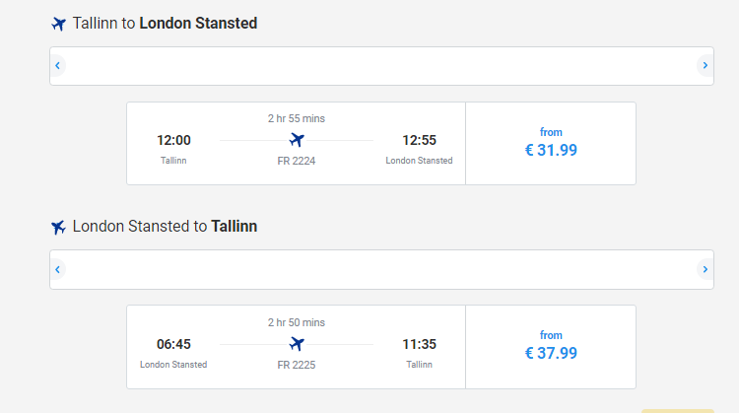
Task: Show later dates for London Stansted to Tallinn
Action: pos(705,270)
